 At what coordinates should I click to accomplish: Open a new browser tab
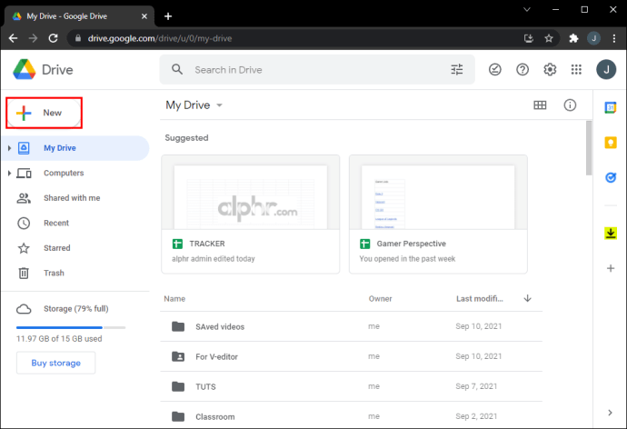point(168,16)
